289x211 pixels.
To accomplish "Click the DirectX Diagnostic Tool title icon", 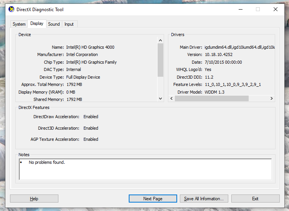I will pyautogui.click(x=12, y=9).
